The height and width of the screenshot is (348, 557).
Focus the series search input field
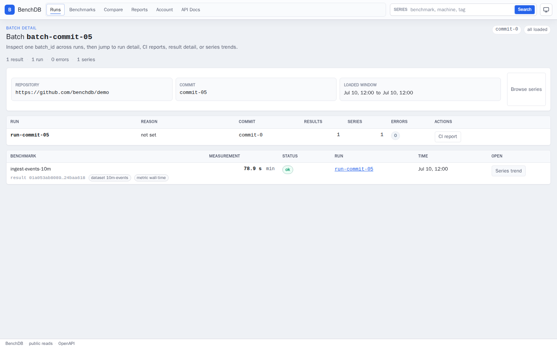coord(461,10)
